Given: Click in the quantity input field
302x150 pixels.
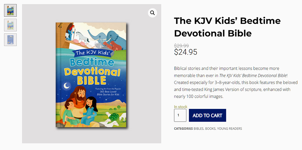Looking at the screenshot, I should 180,115.
